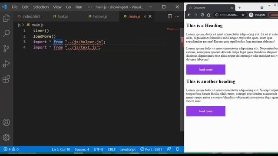This screenshot has height=156, width=278.
Task: Close the Document browser tab
Action: pyautogui.click(x=232, y=8)
